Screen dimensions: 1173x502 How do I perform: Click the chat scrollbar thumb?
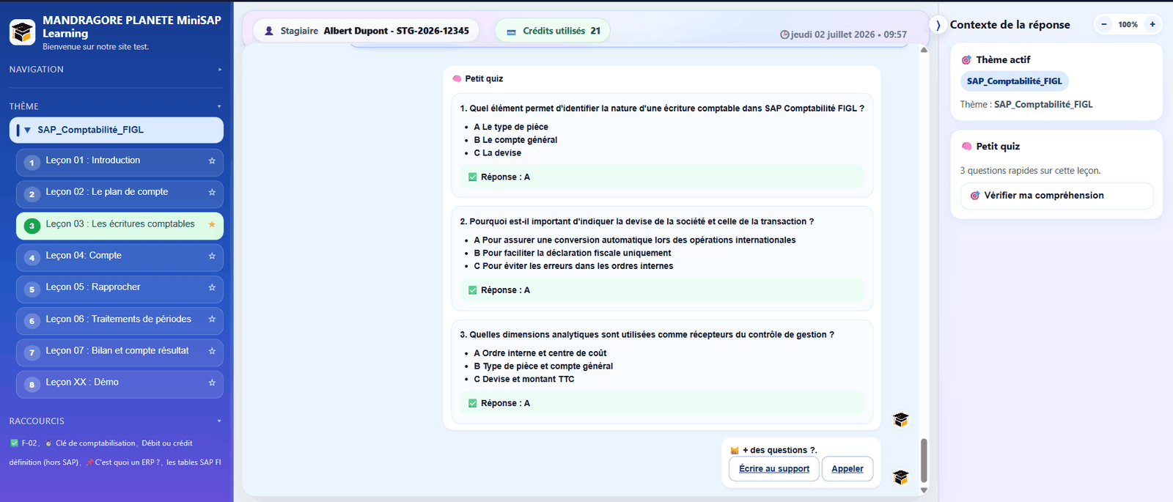924,460
